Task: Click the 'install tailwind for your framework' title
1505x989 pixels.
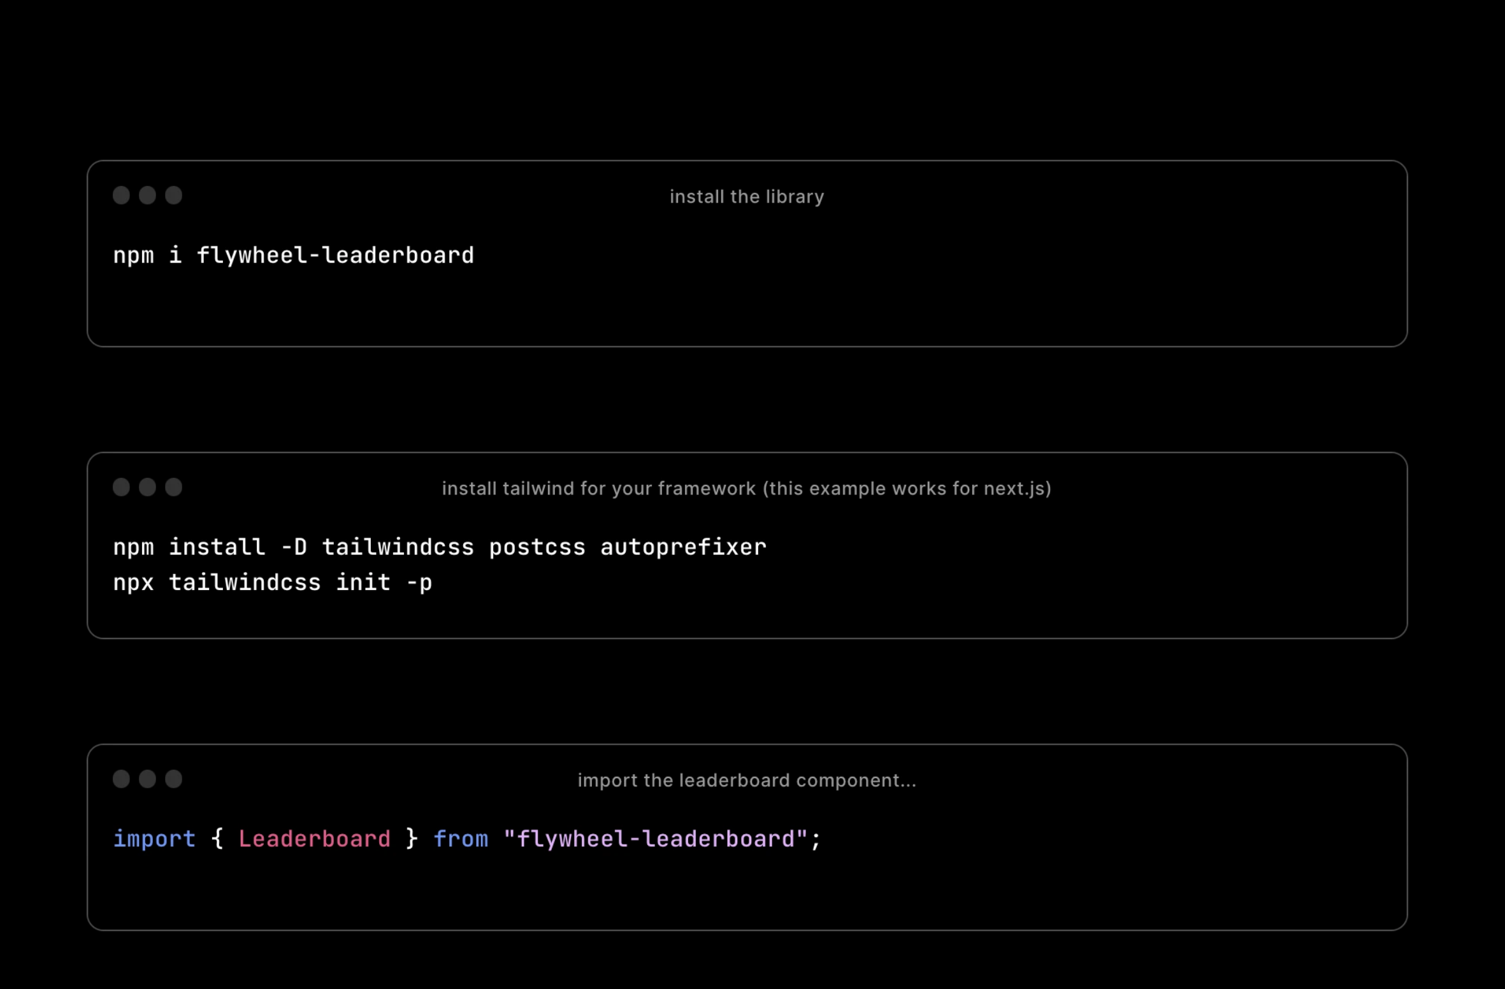Action: pos(746,488)
